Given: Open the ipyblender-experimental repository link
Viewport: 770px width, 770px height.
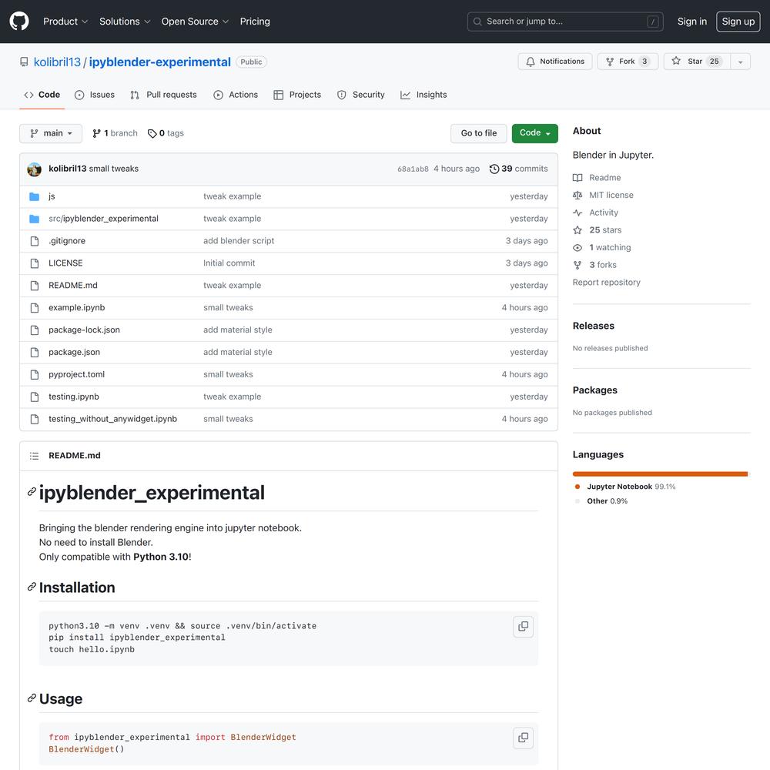Looking at the screenshot, I should pyautogui.click(x=159, y=62).
